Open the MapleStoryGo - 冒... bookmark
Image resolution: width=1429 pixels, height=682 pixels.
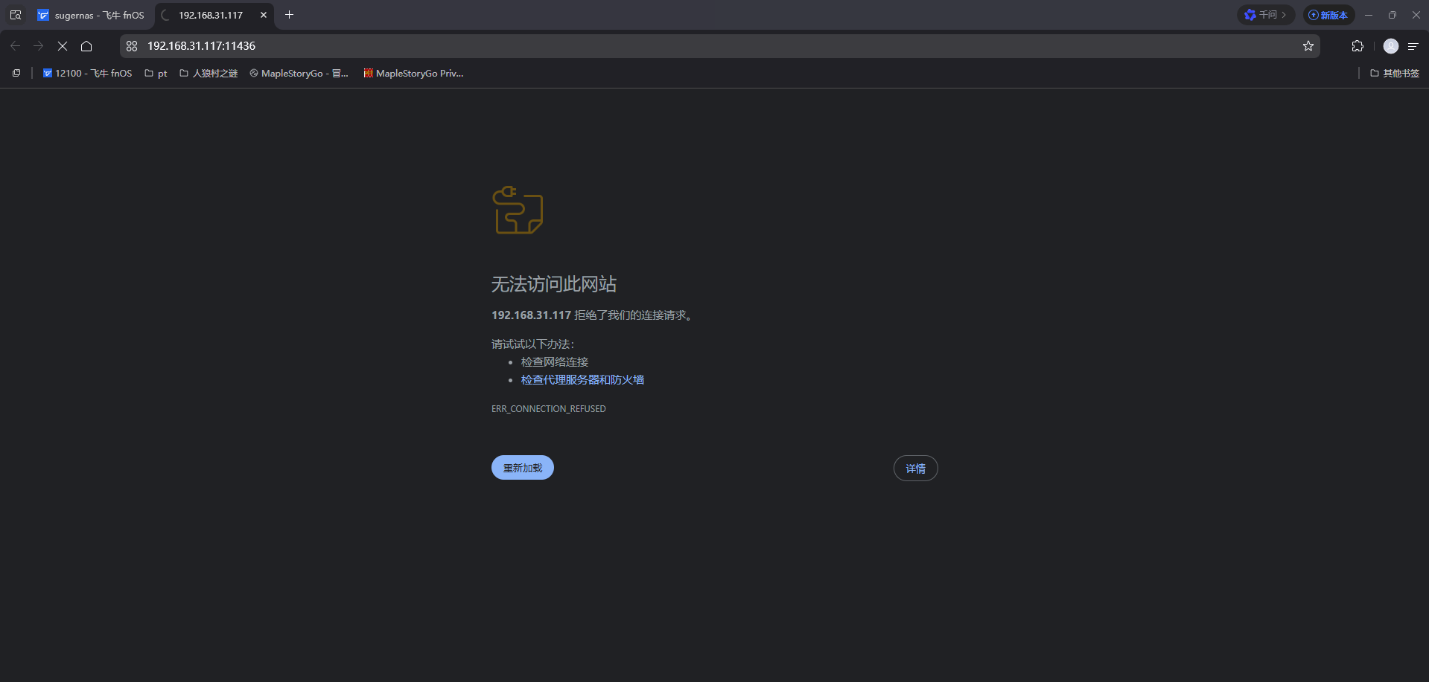point(299,73)
